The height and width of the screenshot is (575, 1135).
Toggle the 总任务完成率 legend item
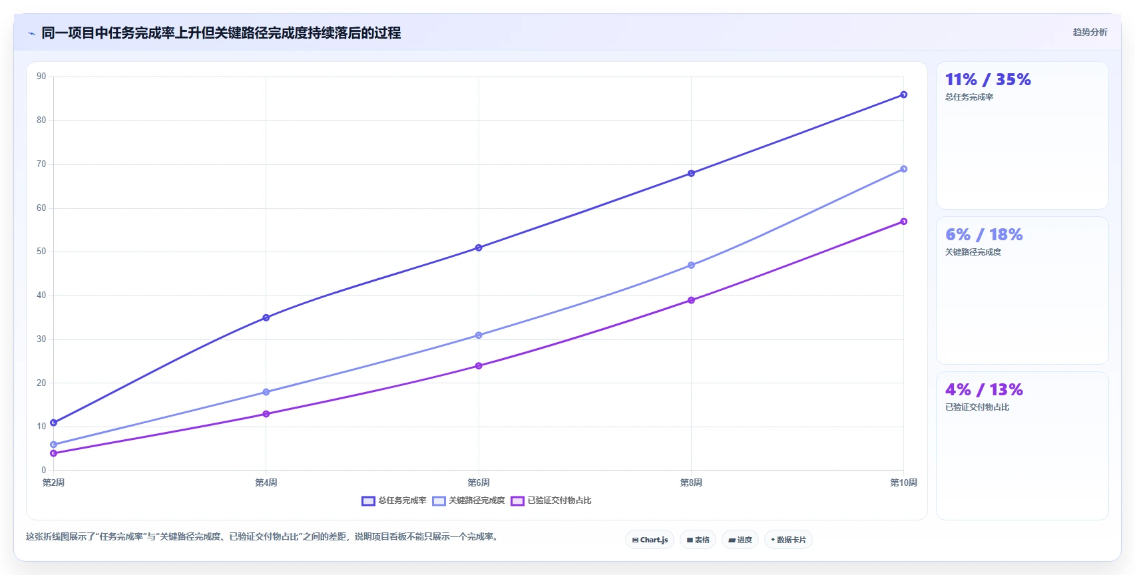[x=394, y=500]
